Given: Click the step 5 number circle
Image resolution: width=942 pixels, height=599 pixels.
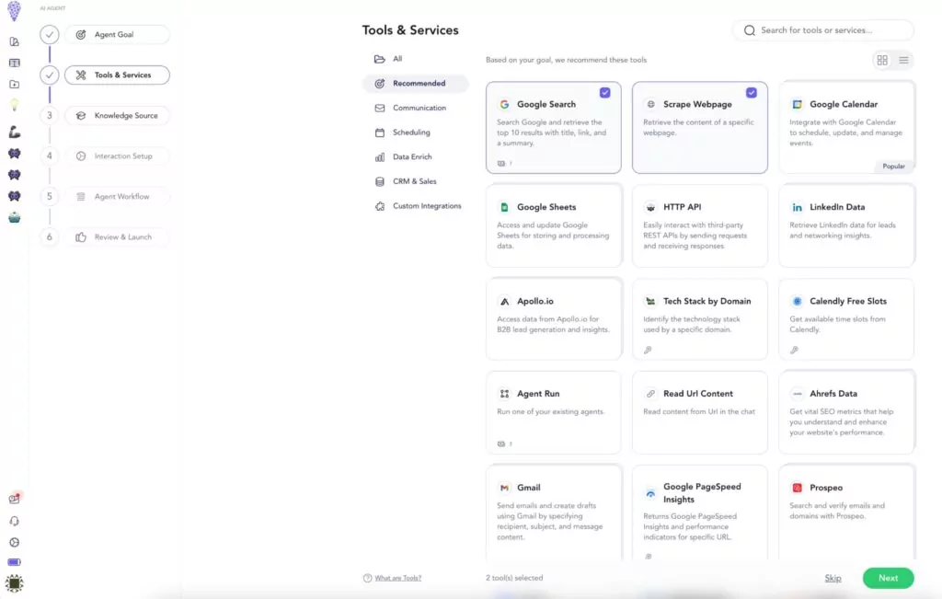Looking at the screenshot, I should click(x=50, y=197).
